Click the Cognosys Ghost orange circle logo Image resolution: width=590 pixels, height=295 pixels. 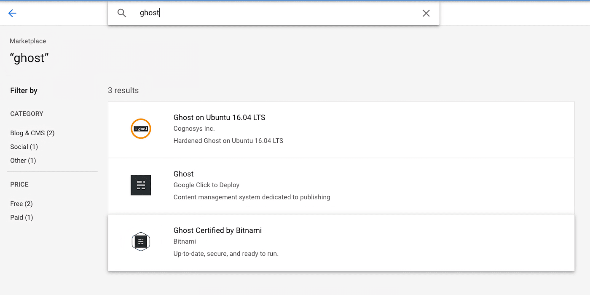coord(141,129)
